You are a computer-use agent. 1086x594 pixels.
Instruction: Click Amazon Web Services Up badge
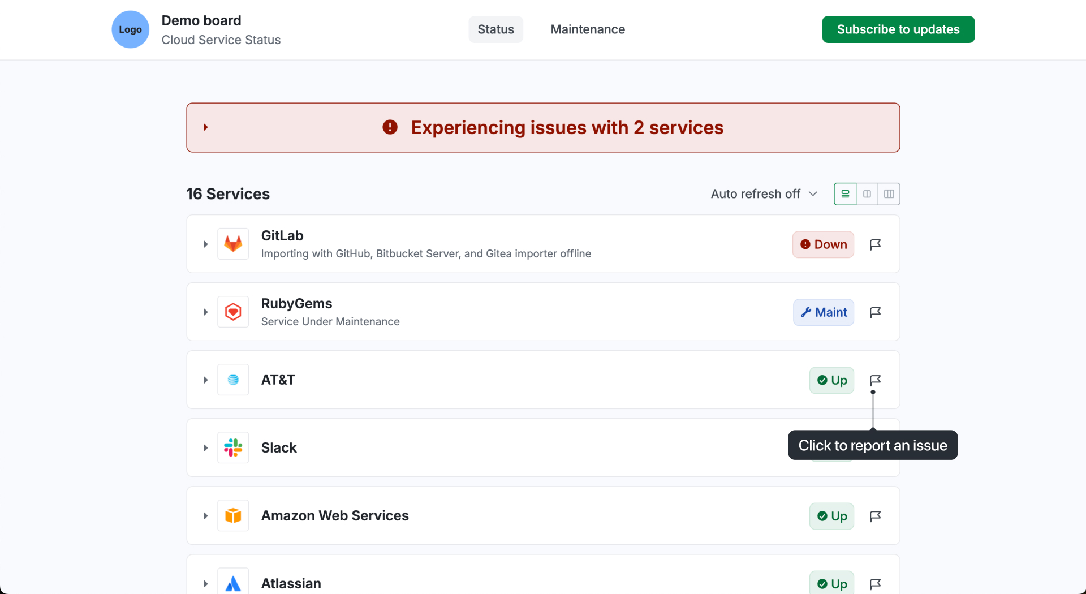click(831, 516)
